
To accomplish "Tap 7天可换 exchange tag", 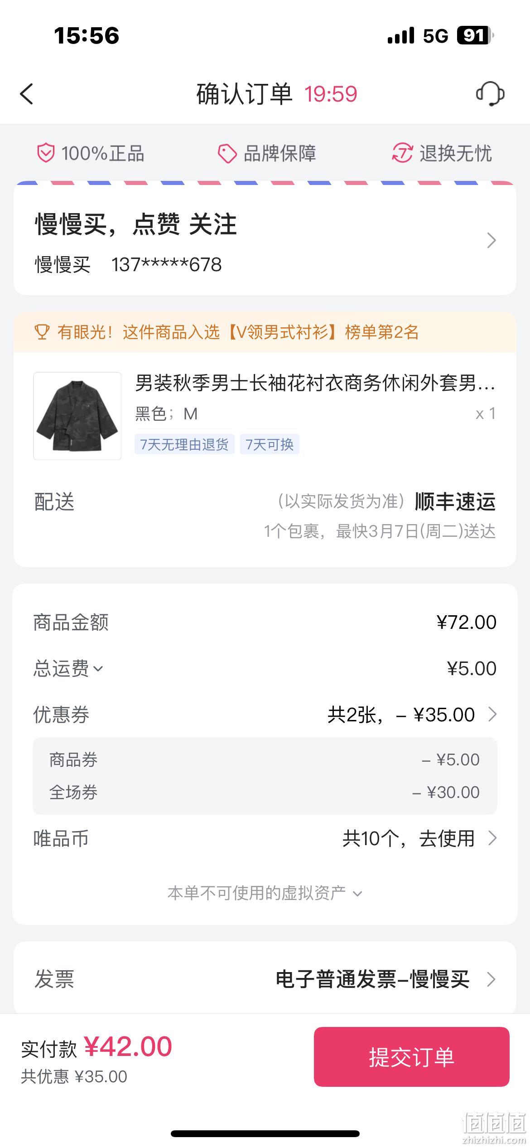I will tap(270, 444).
